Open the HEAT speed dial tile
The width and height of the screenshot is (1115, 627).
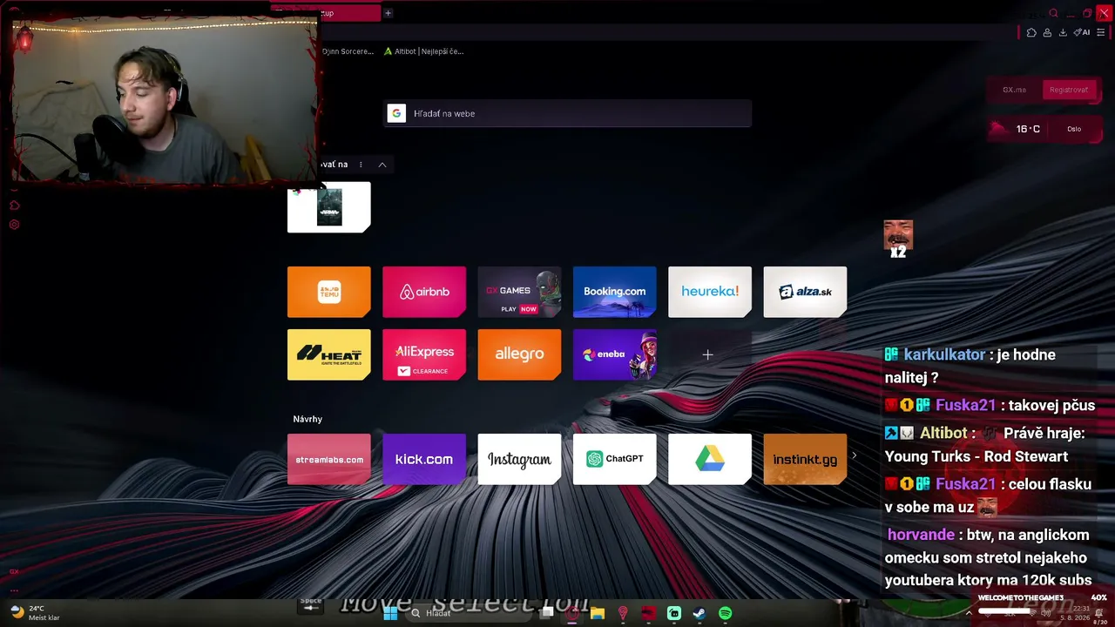tap(329, 354)
